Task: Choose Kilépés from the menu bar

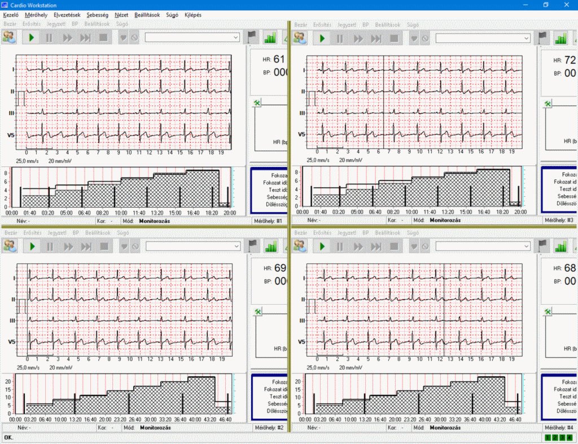Action: [x=193, y=15]
